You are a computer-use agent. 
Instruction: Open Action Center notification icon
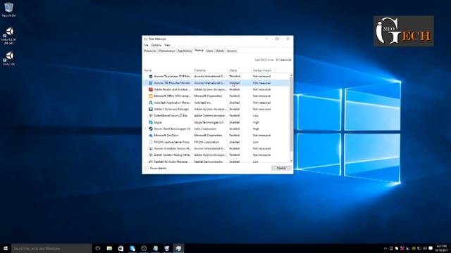(431, 248)
